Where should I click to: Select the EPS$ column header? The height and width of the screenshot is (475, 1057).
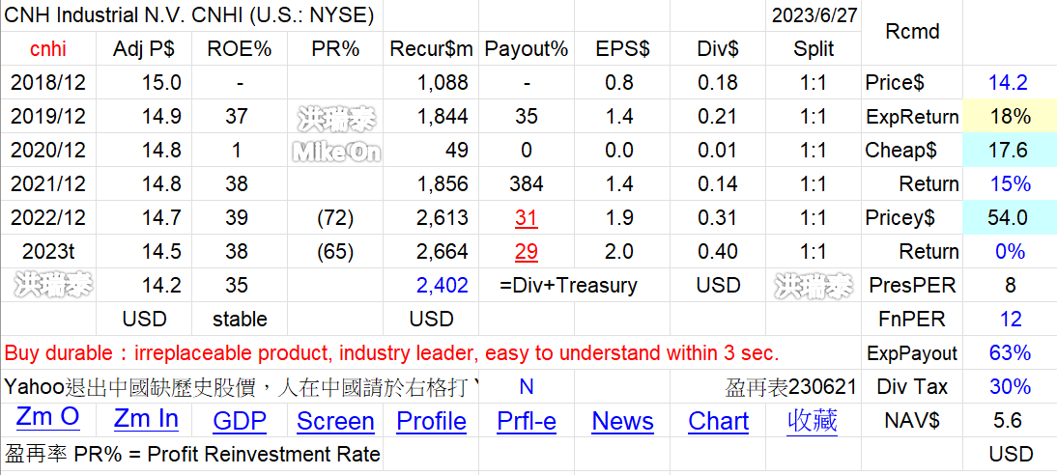622,48
